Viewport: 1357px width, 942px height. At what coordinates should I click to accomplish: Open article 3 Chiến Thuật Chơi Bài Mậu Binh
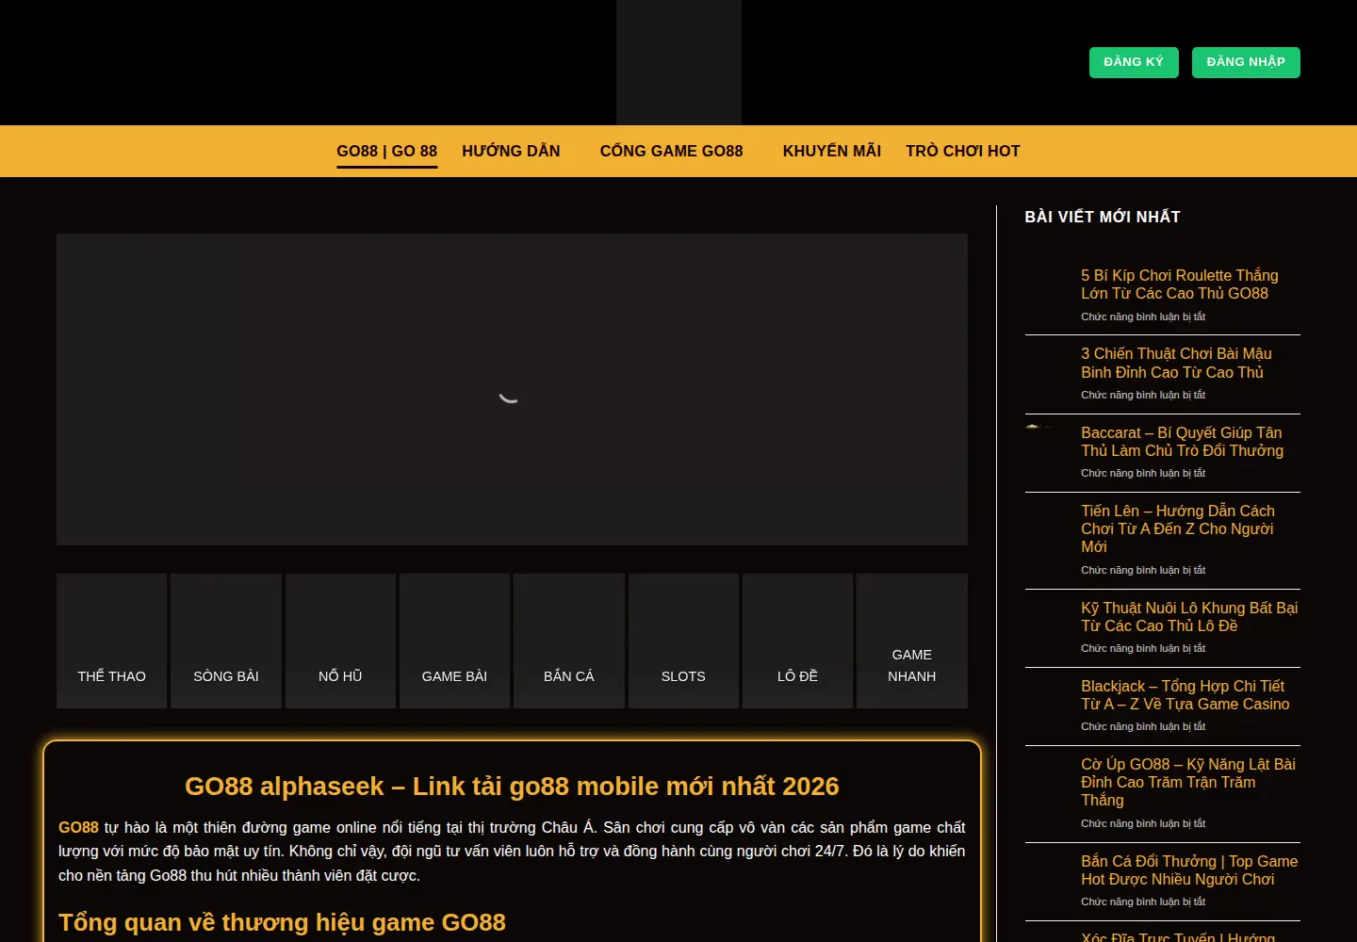click(1176, 363)
